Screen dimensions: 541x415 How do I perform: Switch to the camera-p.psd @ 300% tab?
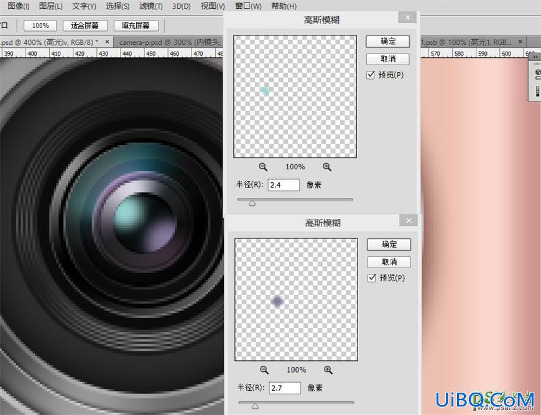pyautogui.click(x=169, y=42)
